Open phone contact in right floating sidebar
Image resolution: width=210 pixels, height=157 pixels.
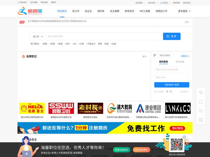(x=201, y=92)
